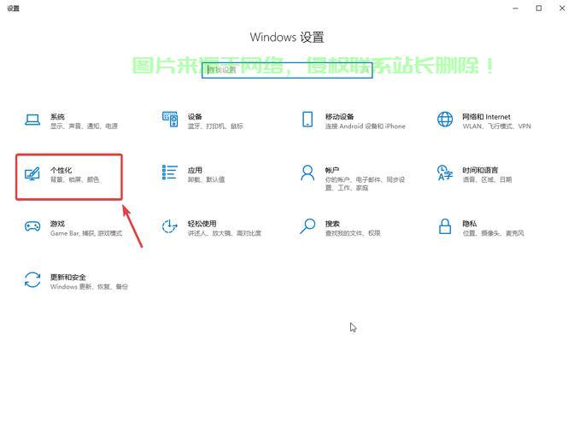Open the System laptop icon

coord(32,120)
